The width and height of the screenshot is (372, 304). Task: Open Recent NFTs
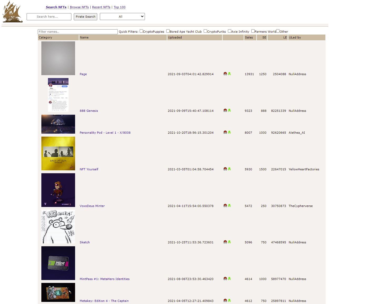pos(101,7)
